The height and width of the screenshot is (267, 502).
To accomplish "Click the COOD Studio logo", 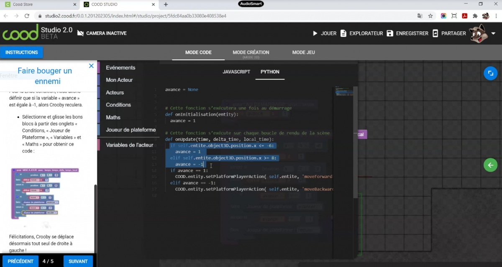I will pos(20,33).
